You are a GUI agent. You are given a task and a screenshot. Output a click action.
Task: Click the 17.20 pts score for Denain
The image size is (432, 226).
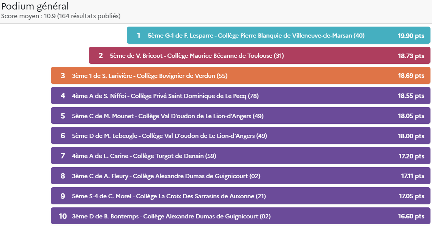pyautogui.click(x=412, y=156)
